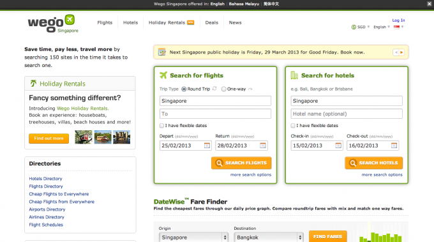Enable flexible dates for flights
Image resolution: width=434 pixels, height=242 pixels.
[x=161, y=126]
